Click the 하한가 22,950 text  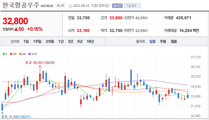click(136, 30)
